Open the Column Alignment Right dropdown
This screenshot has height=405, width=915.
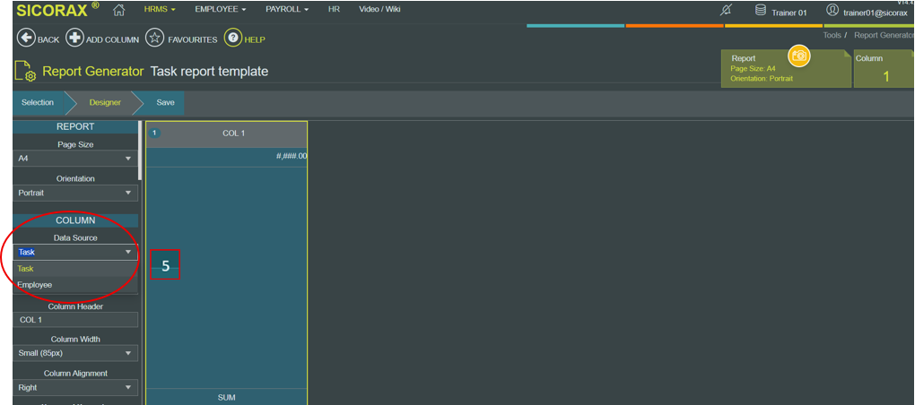coord(75,387)
